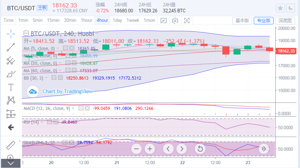The image size is (300, 168).
Task: Open Chart by TradingView link
Action: pos(67,92)
